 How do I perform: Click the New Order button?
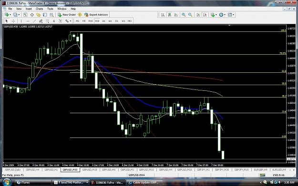tap(67, 15)
